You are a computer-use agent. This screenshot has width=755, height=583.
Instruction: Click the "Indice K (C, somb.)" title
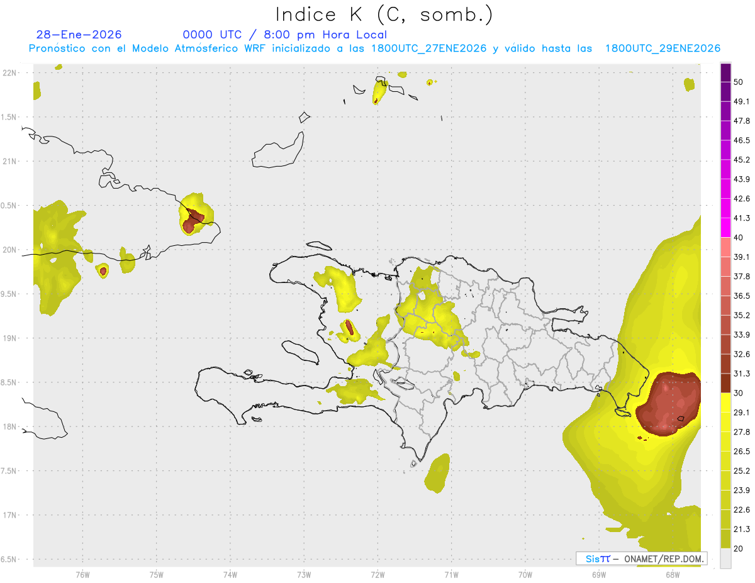[384, 14]
